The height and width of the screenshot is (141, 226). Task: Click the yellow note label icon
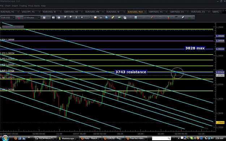[x=95, y=17]
